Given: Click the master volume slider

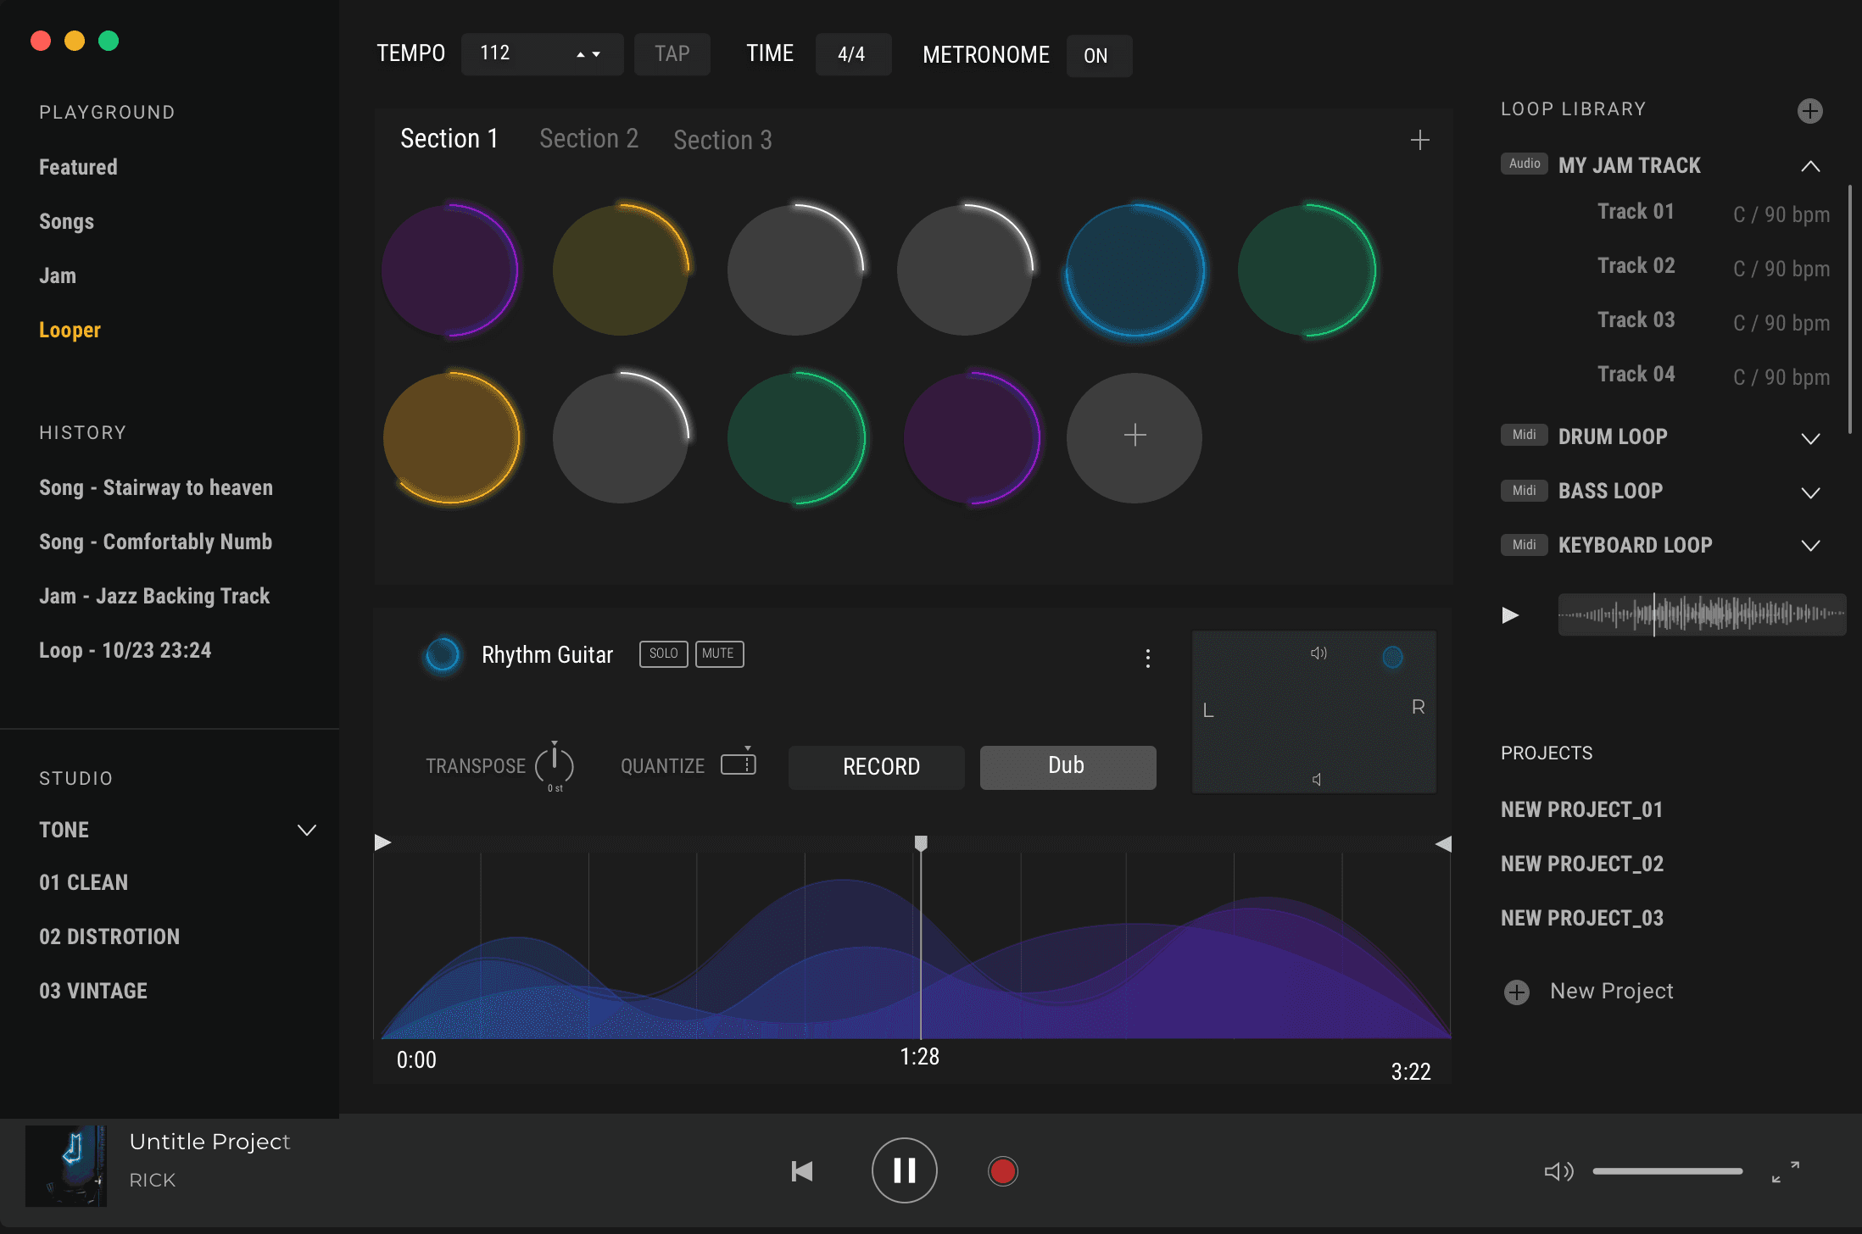Looking at the screenshot, I should tap(1667, 1171).
